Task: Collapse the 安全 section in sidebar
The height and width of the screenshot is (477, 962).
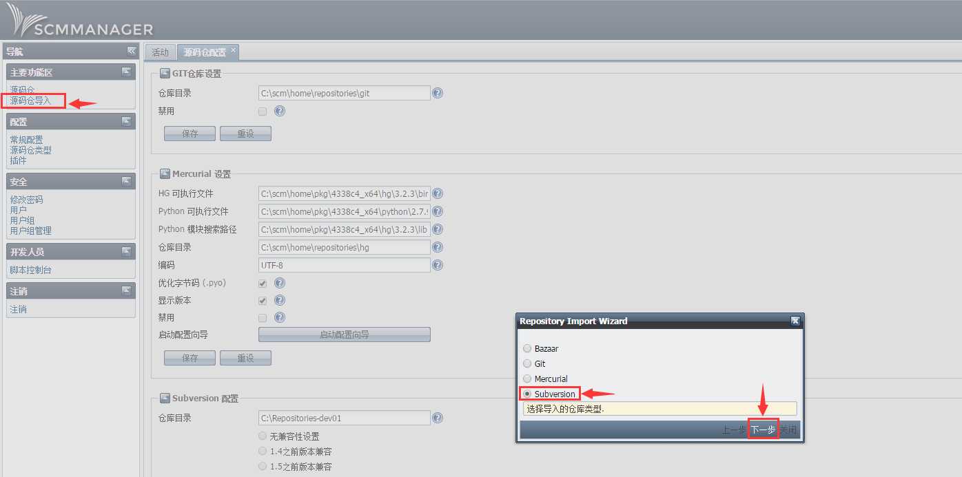Action: pos(126,181)
